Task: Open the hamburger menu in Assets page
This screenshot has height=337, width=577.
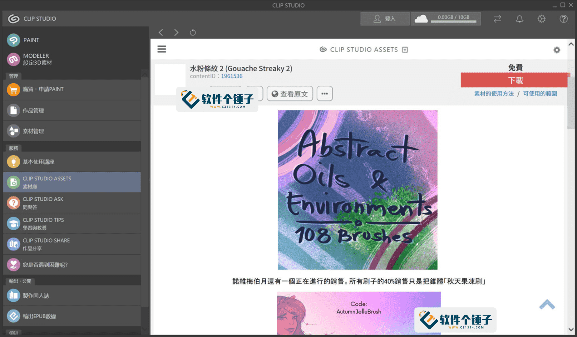Action: pyautogui.click(x=161, y=49)
